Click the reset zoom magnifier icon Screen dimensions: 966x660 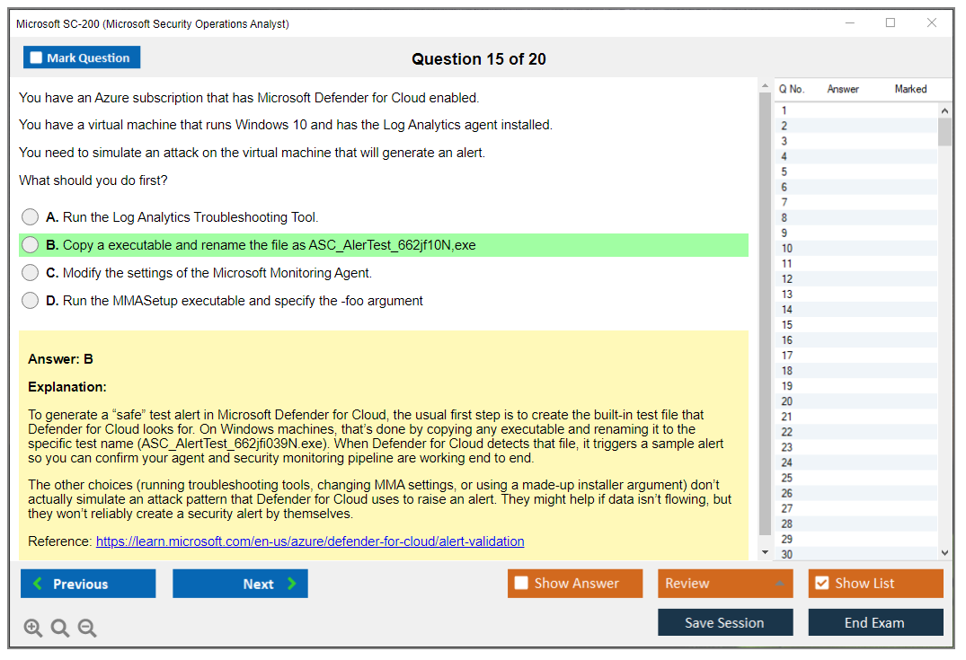[x=60, y=629]
